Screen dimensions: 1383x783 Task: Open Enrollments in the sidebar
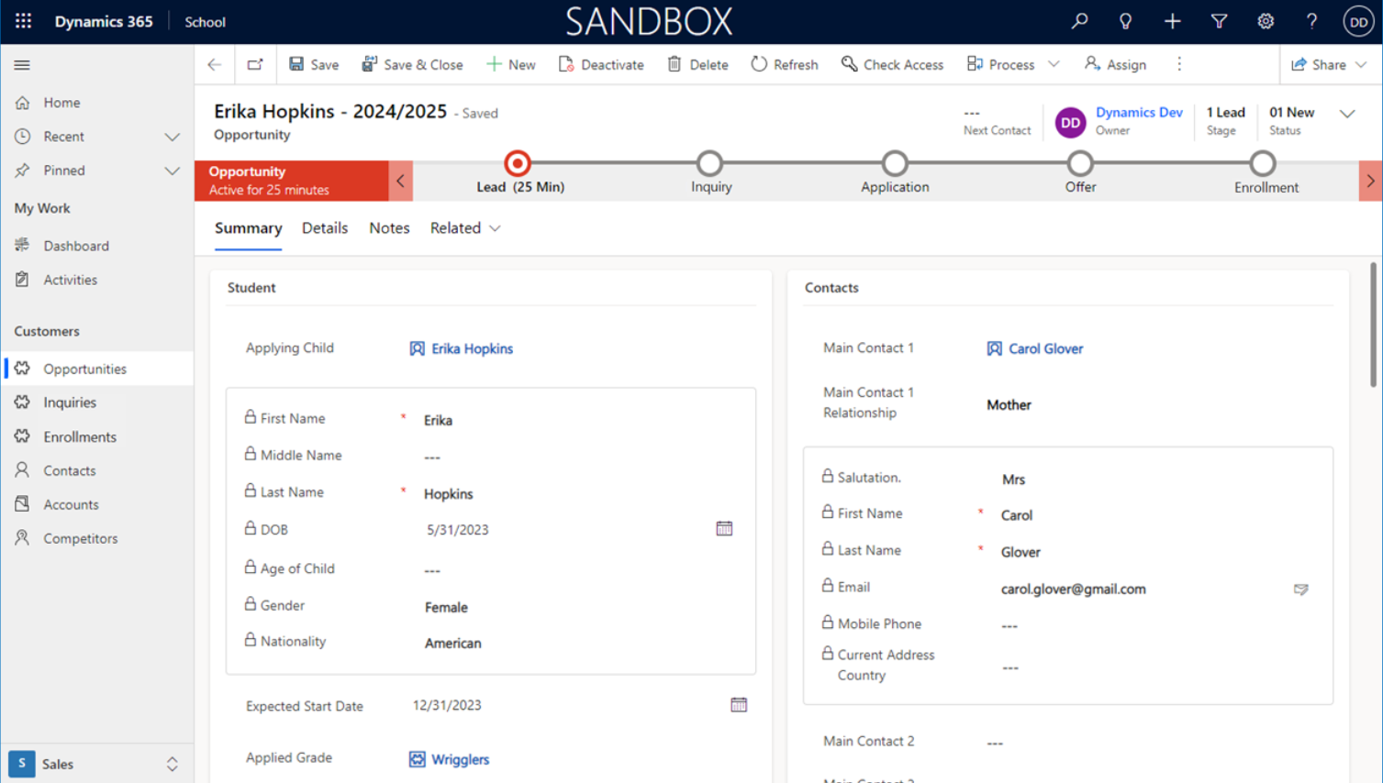pos(80,436)
